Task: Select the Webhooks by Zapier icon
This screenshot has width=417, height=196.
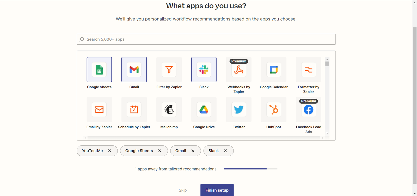Action: [239, 70]
